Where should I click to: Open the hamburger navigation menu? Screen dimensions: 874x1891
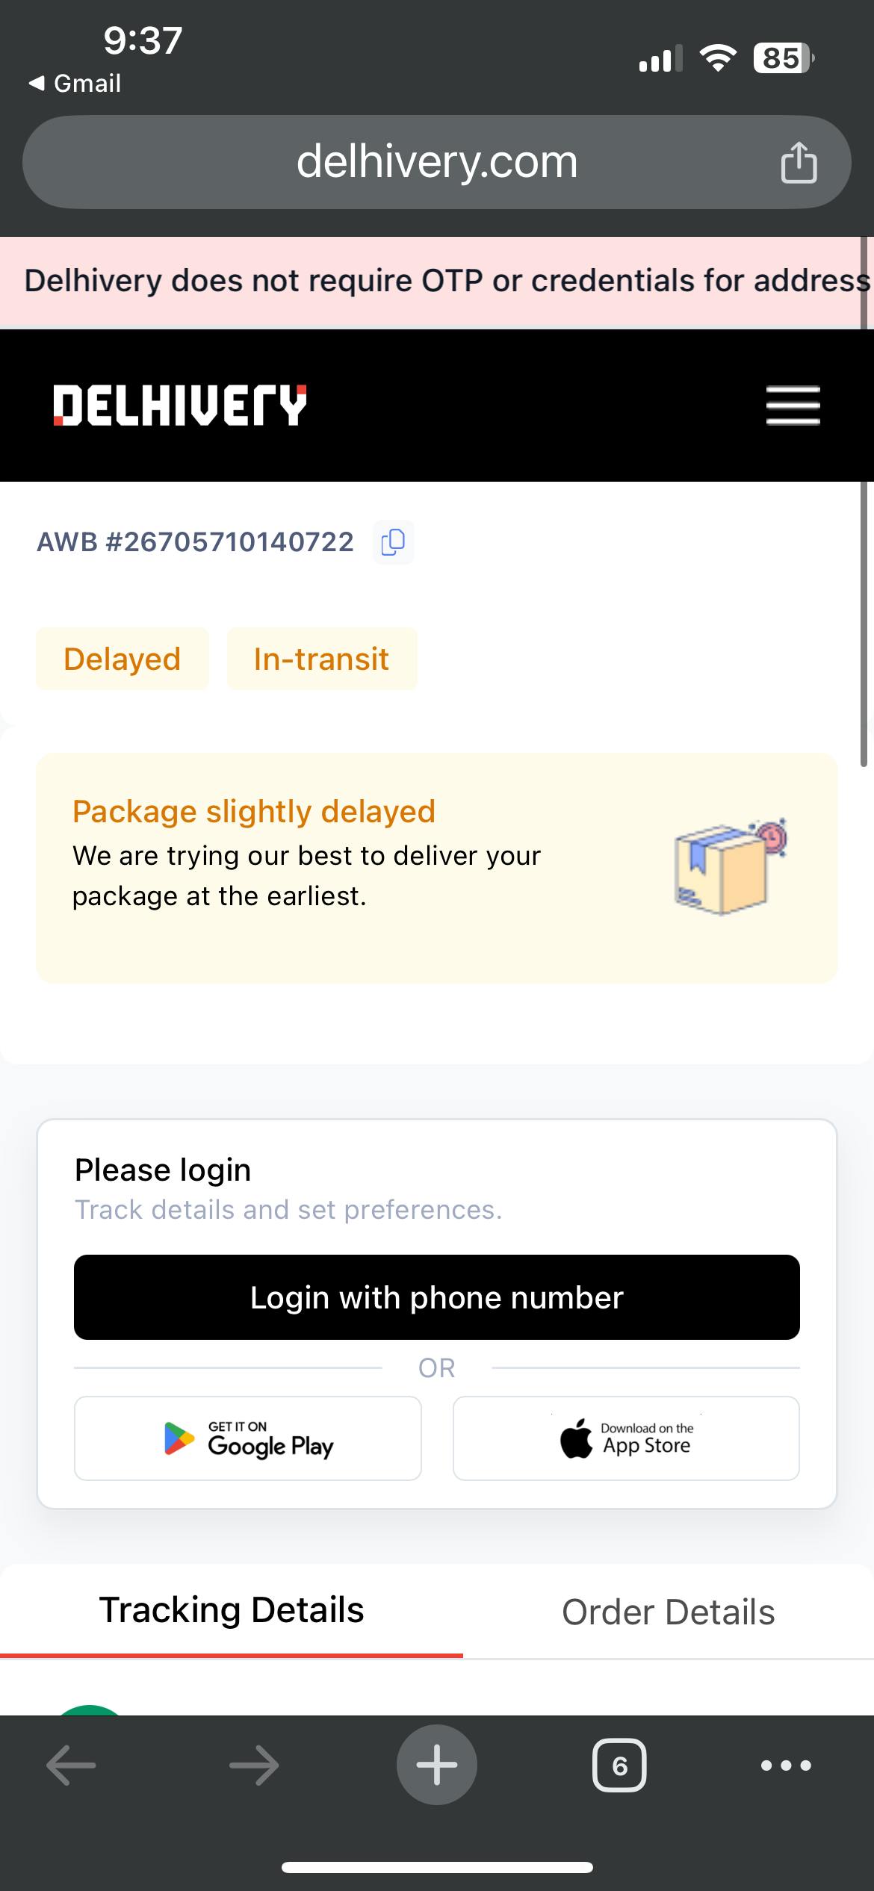tap(793, 406)
